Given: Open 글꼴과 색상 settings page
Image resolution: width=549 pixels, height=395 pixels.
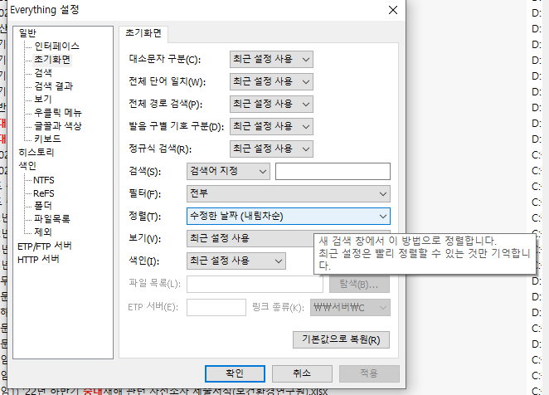Looking at the screenshot, I should (58, 126).
